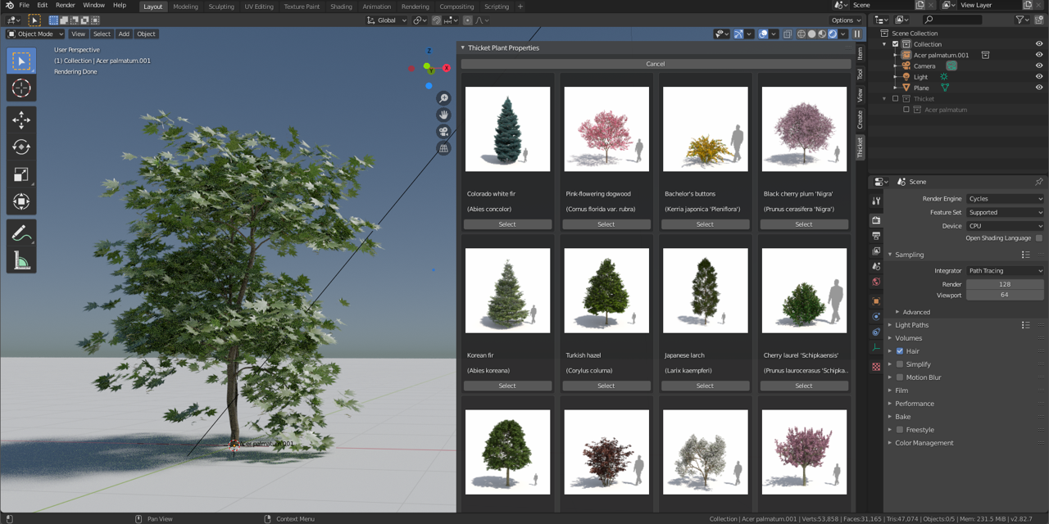Enable Open Shading Language checkbox

[1039, 238]
